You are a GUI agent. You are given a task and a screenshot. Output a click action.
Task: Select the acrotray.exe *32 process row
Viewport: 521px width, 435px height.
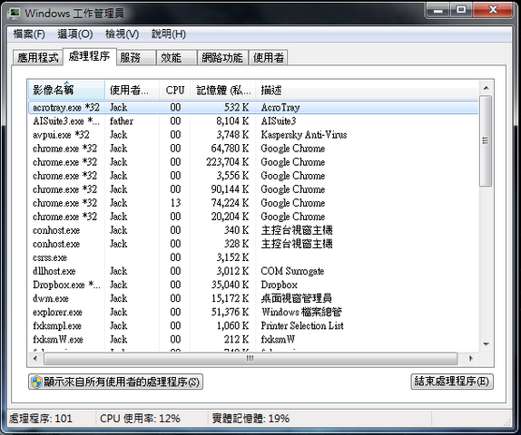(x=253, y=107)
